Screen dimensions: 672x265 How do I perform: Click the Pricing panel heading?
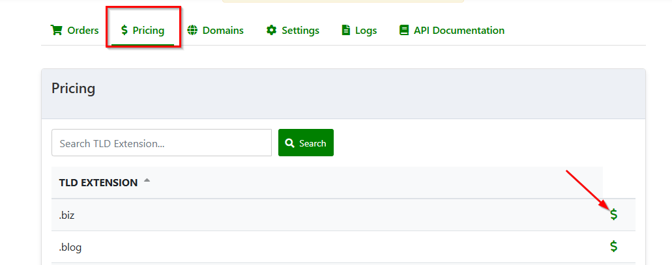73,89
